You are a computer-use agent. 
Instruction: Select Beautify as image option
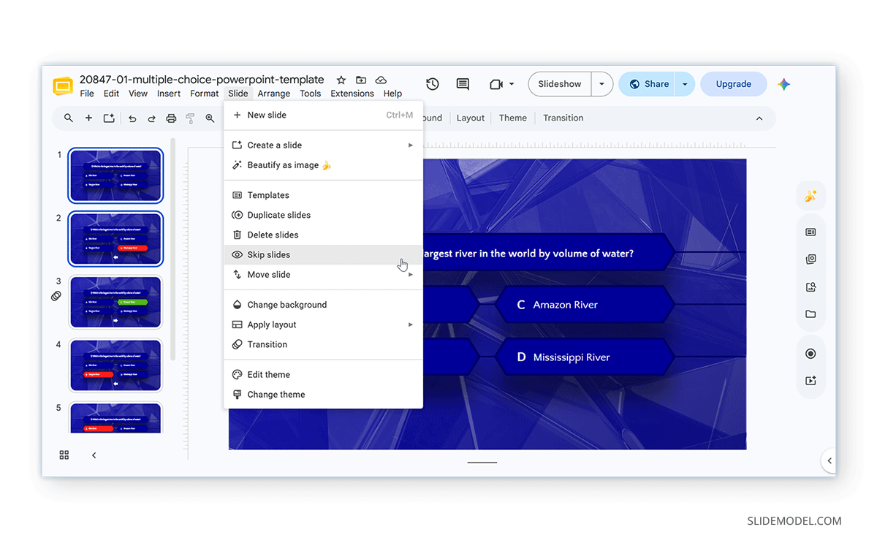point(323,165)
